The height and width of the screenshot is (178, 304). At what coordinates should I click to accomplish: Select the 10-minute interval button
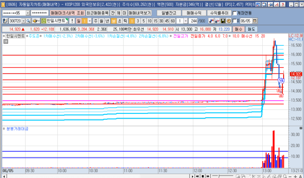tap(149, 21)
